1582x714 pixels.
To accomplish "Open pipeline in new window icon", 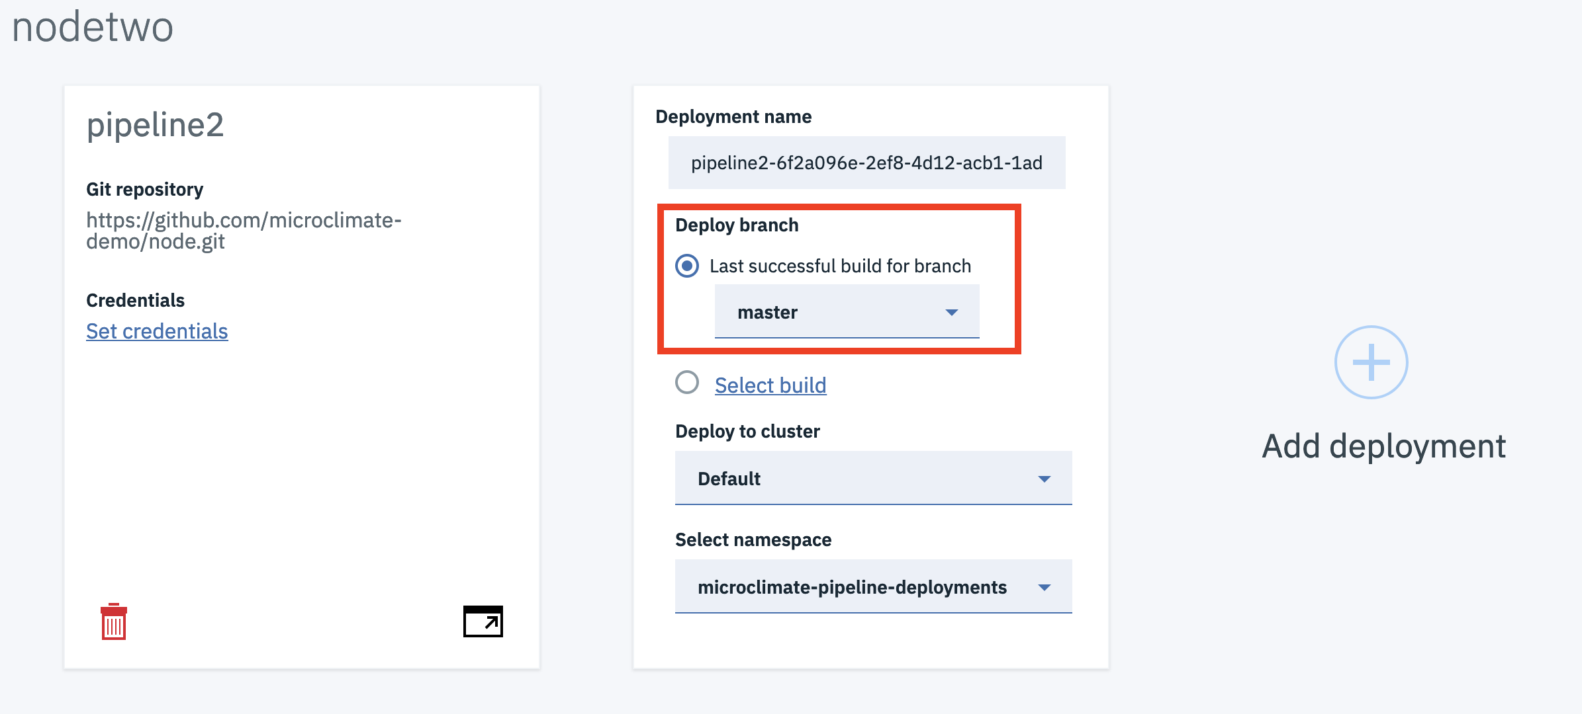I will 483,621.
